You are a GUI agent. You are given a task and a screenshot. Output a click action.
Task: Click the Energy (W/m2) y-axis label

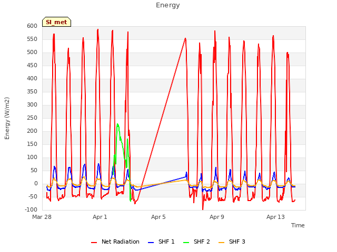coord(7,118)
